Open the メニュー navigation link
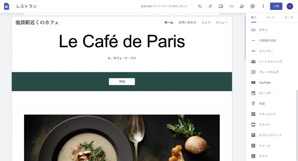The width and height of the screenshot is (298, 161). 221,22
